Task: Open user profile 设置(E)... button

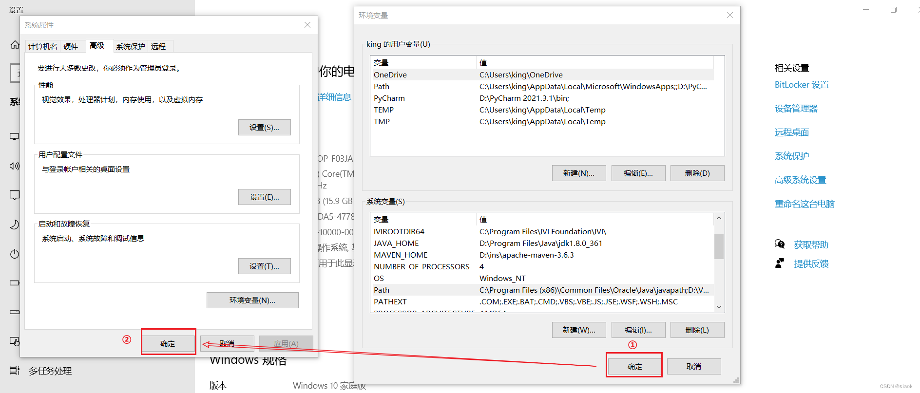Action: pos(265,197)
